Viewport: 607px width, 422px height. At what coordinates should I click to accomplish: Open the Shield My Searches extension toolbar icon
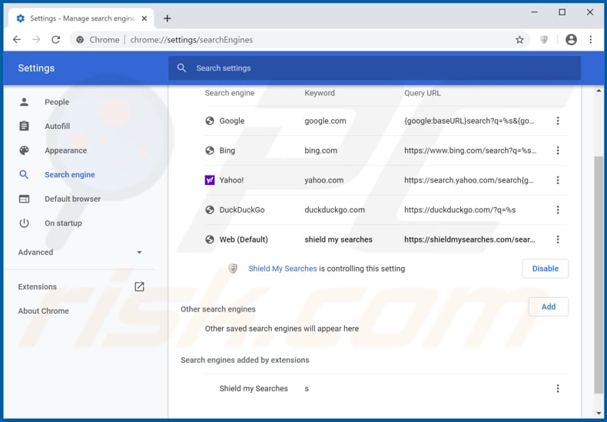[x=544, y=39]
